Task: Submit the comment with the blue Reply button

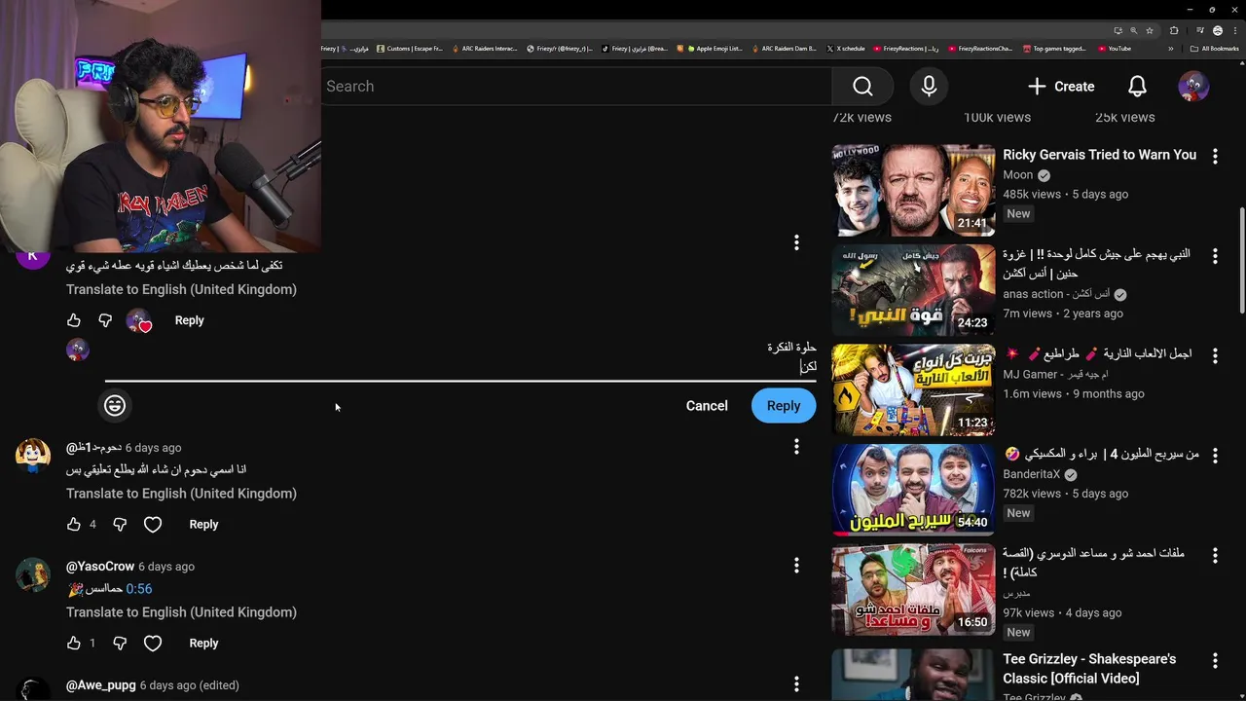Action: pos(784,406)
